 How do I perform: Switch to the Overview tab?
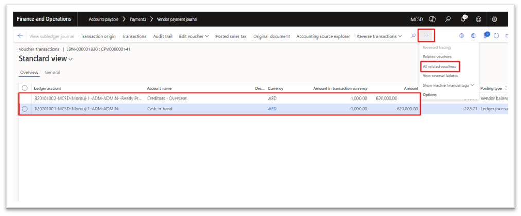coord(29,72)
